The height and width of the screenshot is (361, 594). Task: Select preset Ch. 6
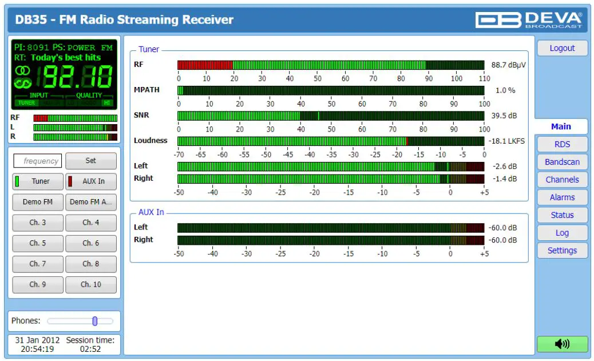point(91,243)
